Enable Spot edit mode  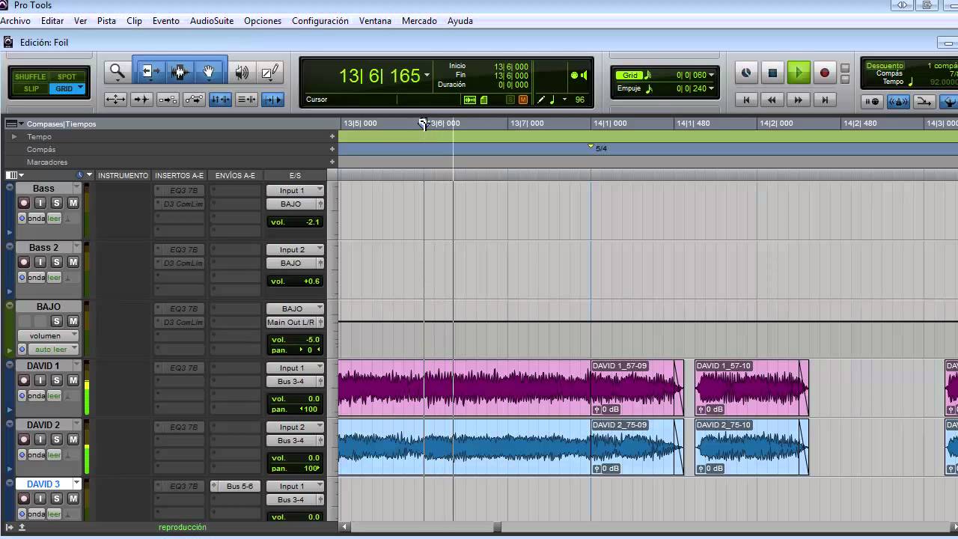click(x=67, y=76)
